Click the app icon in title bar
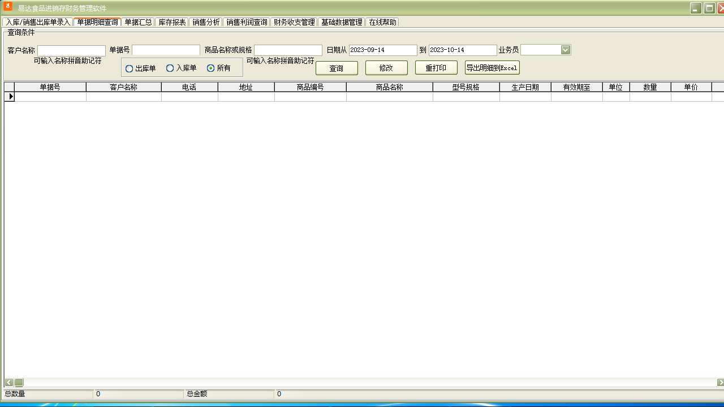 [x=8, y=7]
